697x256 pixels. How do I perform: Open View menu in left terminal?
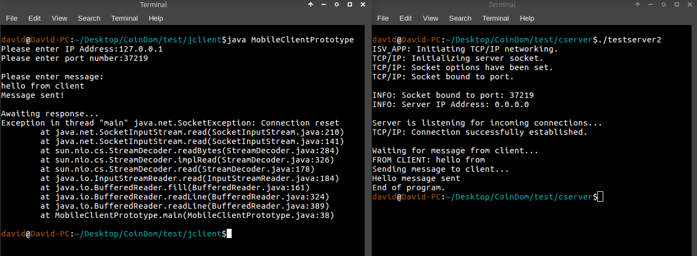click(x=59, y=18)
